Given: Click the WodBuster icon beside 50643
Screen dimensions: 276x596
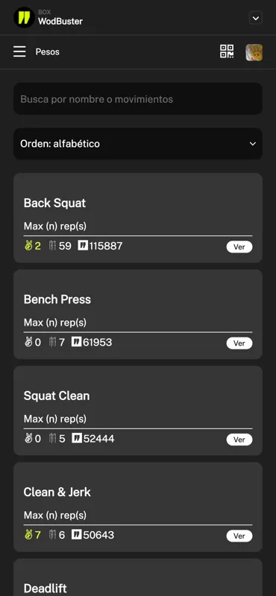Looking at the screenshot, I should 77,534.
